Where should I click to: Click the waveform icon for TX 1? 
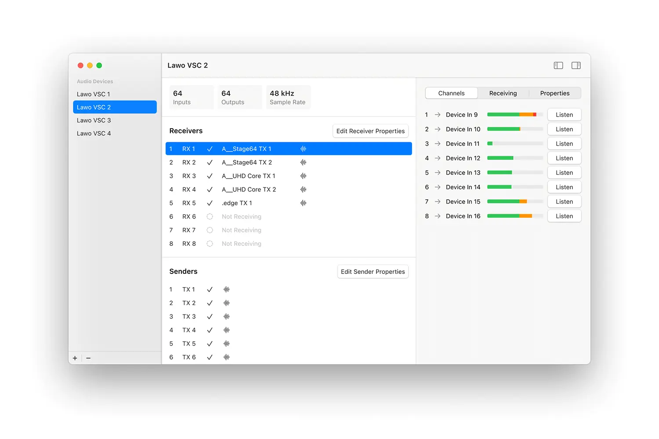pyautogui.click(x=227, y=290)
